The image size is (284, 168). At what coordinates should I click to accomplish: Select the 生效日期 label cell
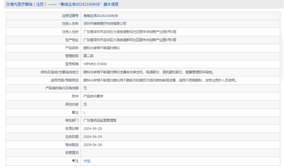[43, 137]
